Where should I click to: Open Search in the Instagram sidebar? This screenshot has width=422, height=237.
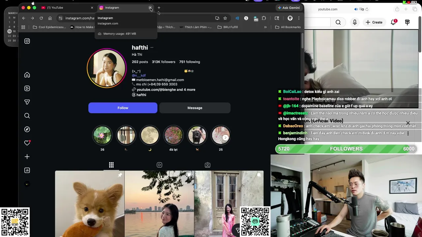point(27,116)
